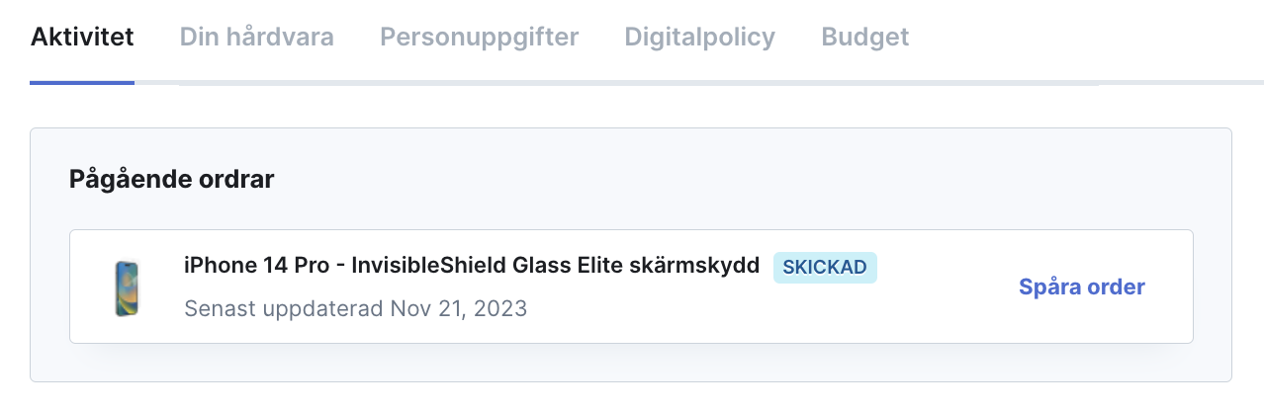Select the Digitalpolicy tab
This screenshot has width=1264, height=411.
click(x=700, y=38)
